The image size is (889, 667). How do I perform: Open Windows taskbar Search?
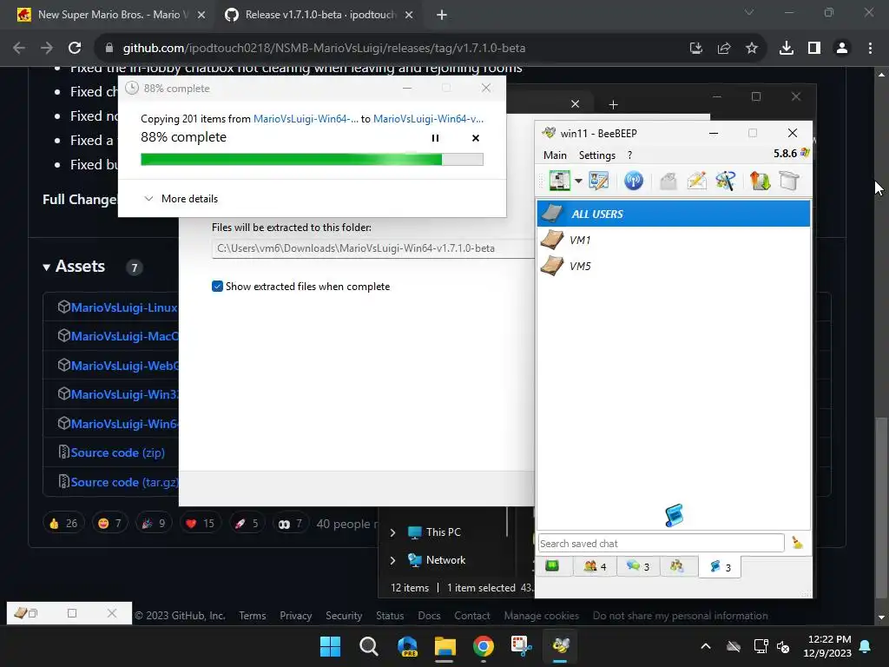pos(368,646)
